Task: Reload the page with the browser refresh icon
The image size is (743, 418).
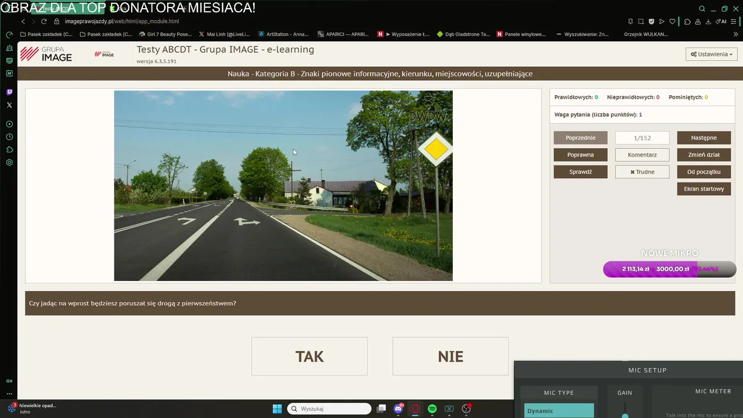Action: tap(44, 21)
